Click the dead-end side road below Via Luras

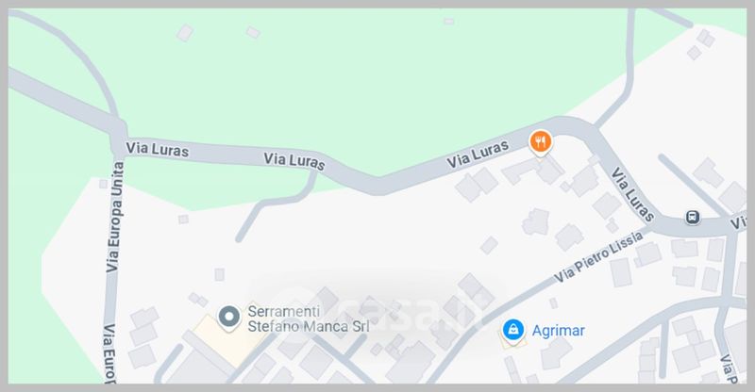(x=276, y=206)
